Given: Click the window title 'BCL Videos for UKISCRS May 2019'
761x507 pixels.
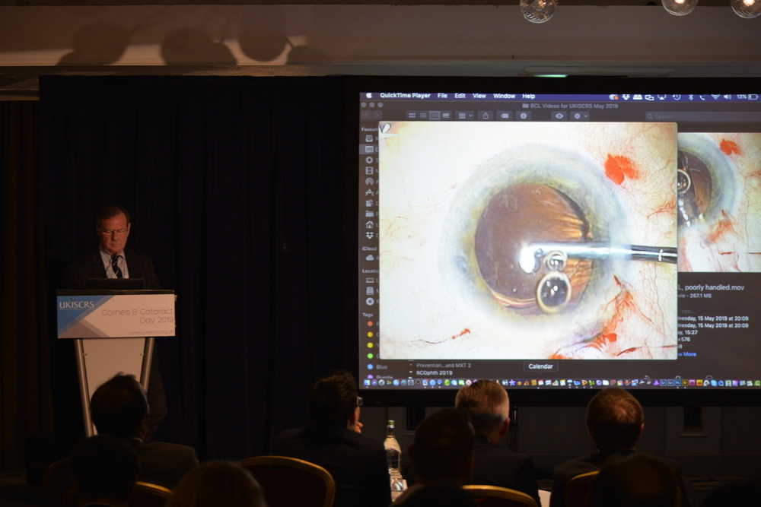Looking at the screenshot, I should (574, 106).
